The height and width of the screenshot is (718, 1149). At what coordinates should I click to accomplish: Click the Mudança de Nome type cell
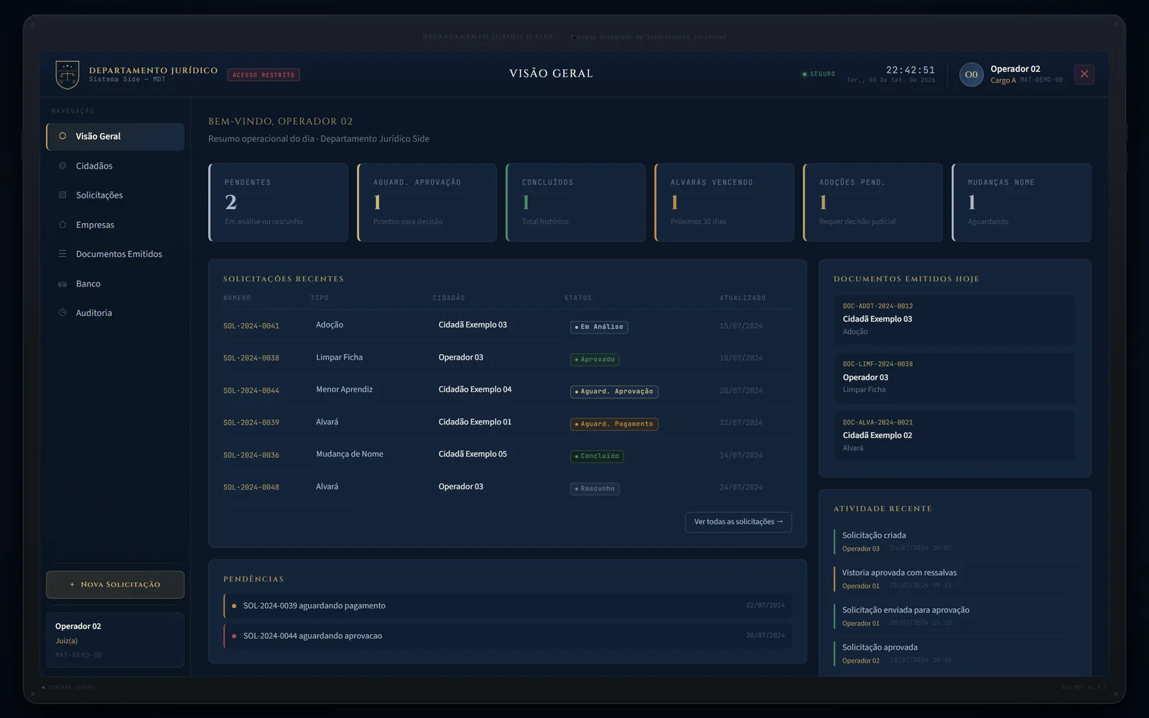350,454
